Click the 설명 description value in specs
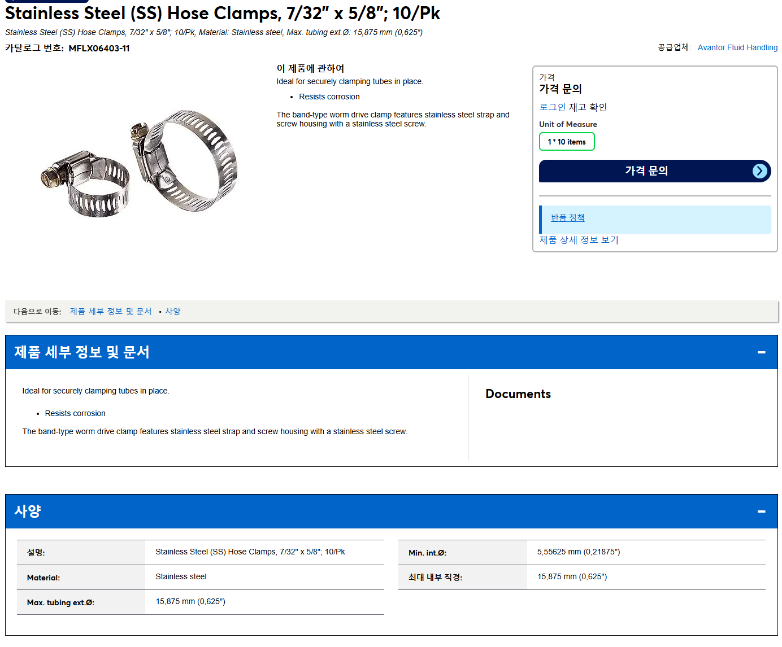The height and width of the screenshot is (647, 782). coord(250,552)
